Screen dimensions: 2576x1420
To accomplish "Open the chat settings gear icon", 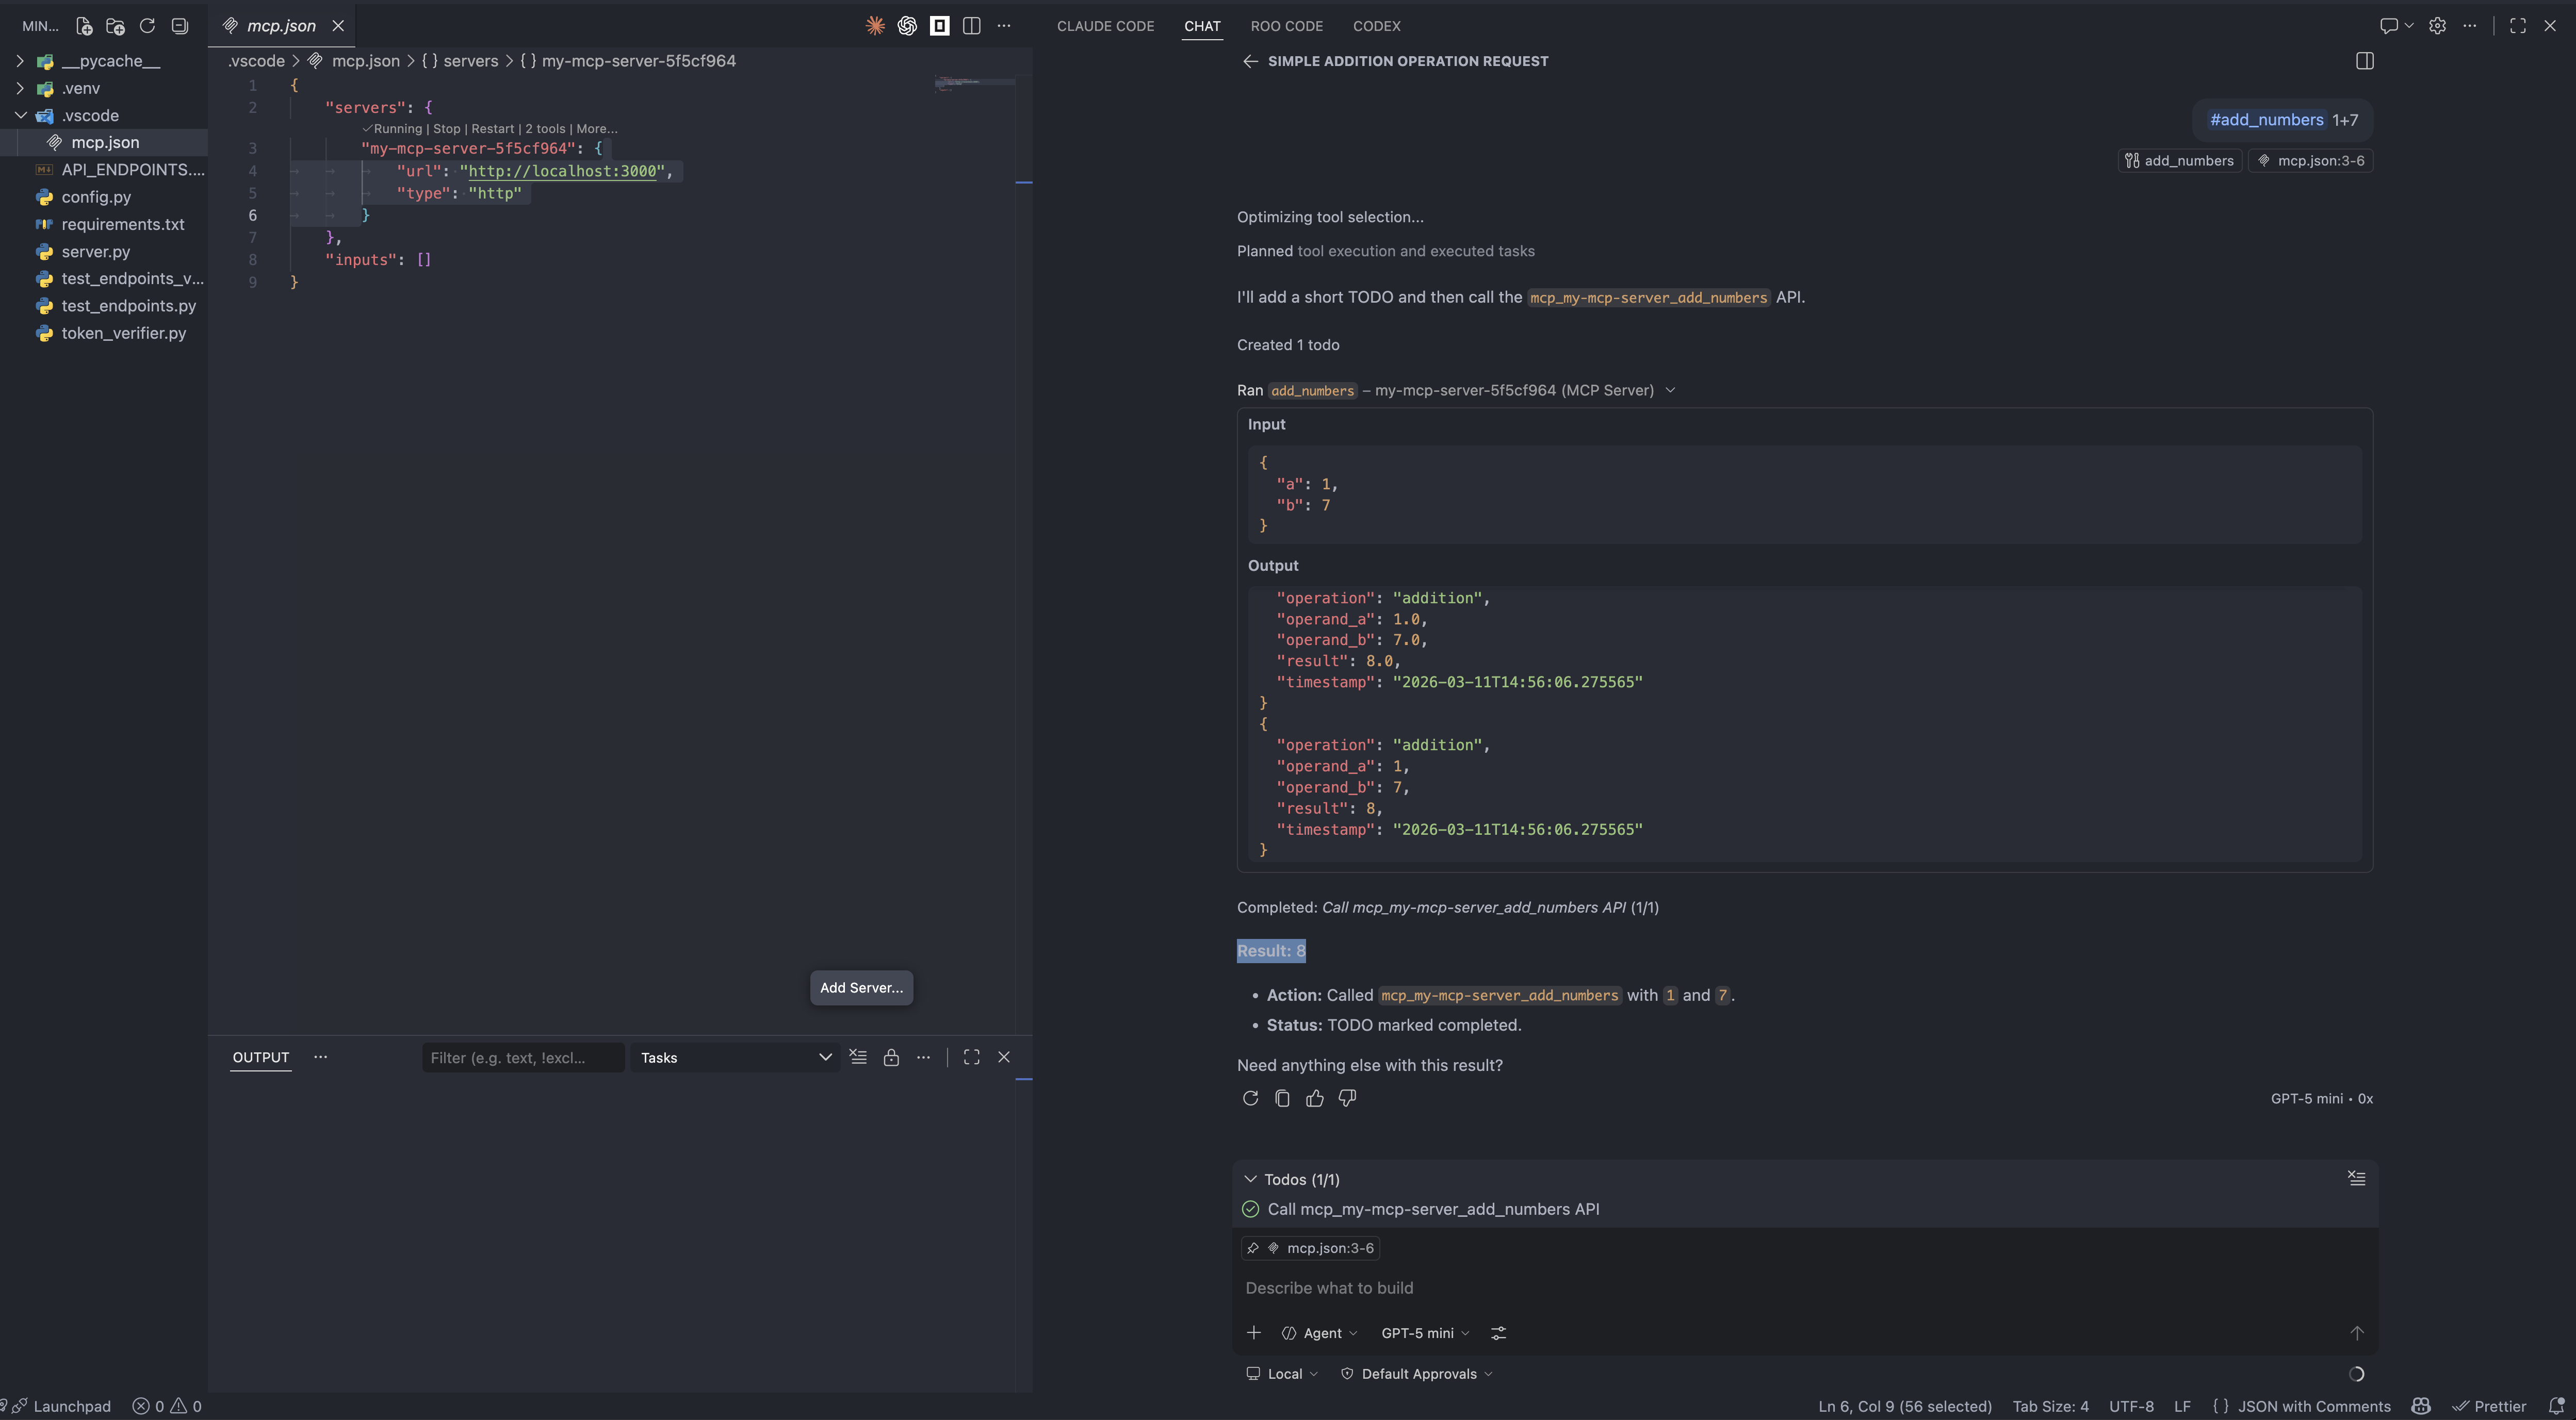I will coord(2437,26).
